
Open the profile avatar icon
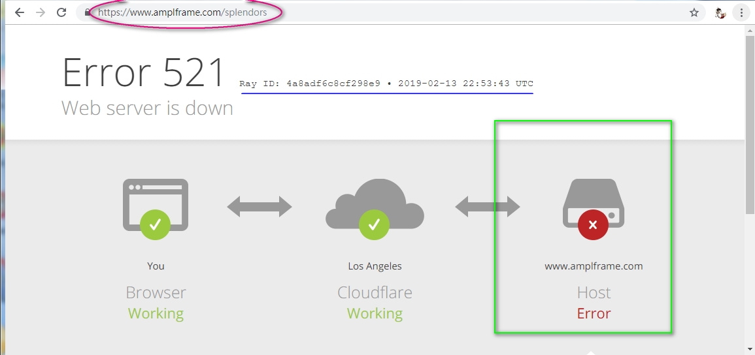tap(721, 13)
